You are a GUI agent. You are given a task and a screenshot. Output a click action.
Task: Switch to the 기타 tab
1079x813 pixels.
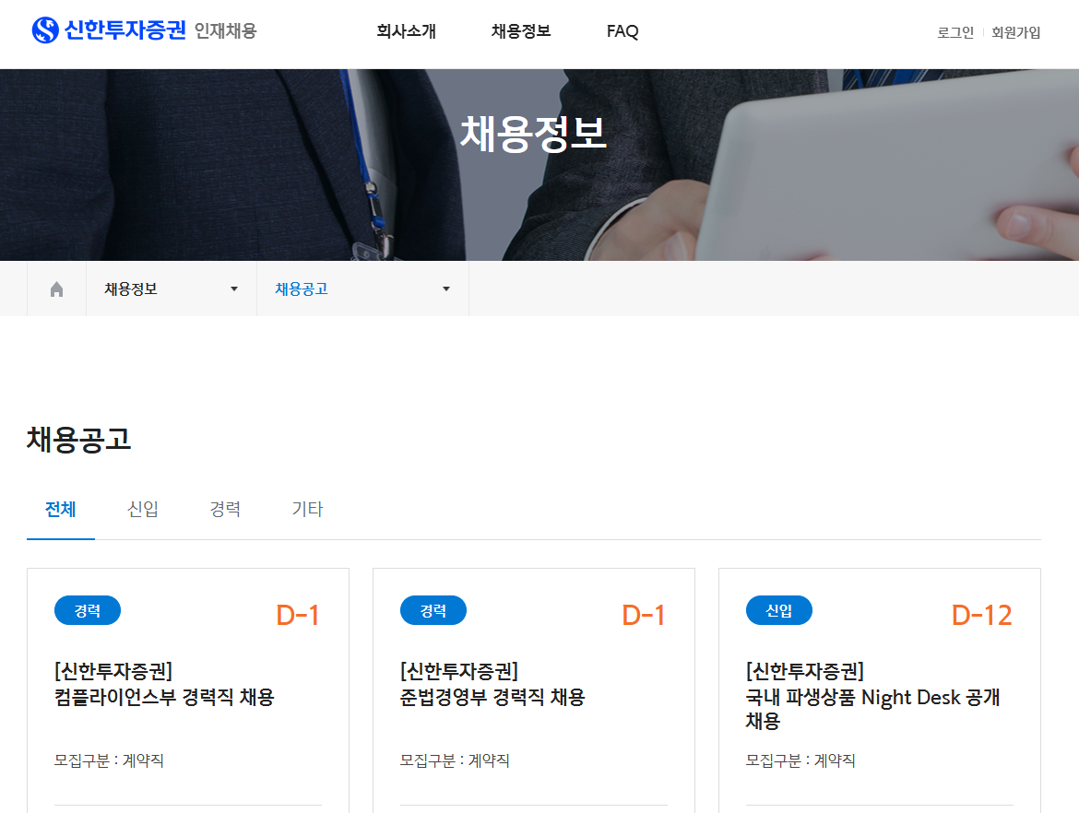pyautogui.click(x=307, y=510)
